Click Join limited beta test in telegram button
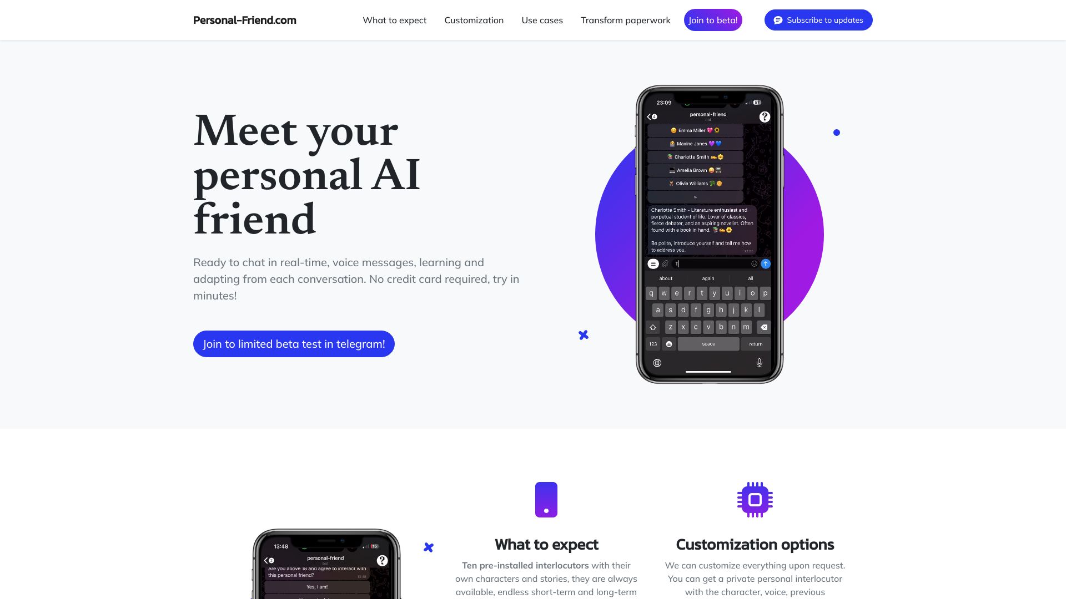 (294, 344)
